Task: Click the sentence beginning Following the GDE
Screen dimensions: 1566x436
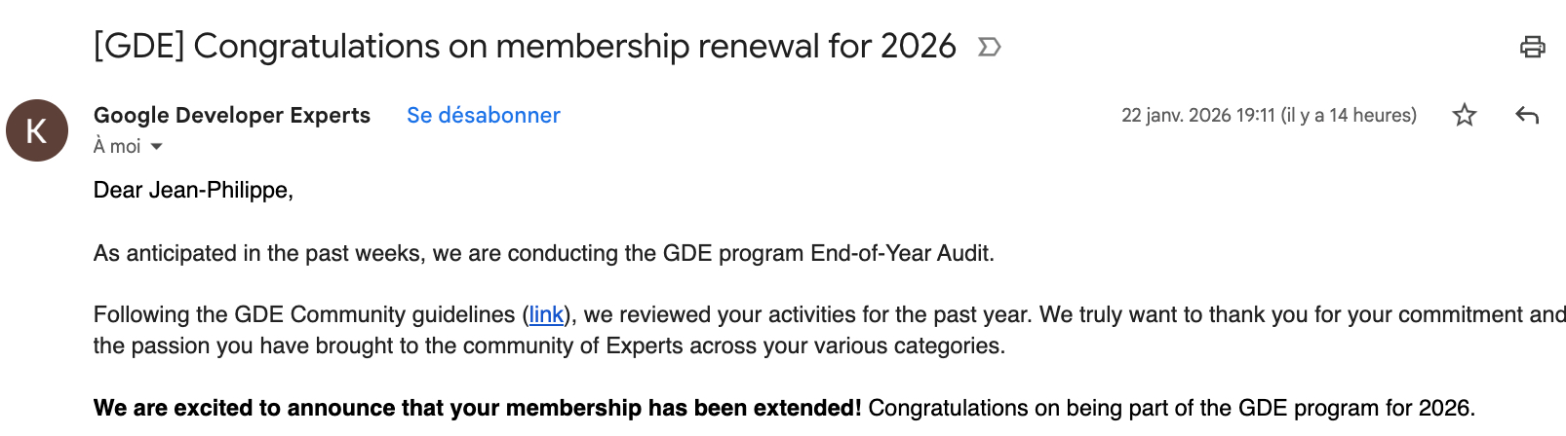Action: coord(304,315)
